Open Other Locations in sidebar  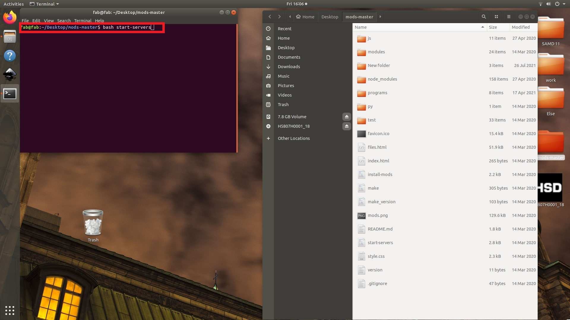point(294,138)
